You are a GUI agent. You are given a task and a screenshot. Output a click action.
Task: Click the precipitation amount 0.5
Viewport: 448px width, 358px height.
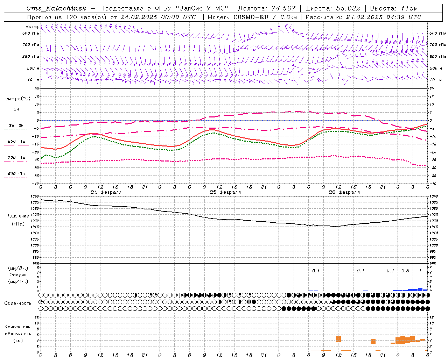click(x=405, y=271)
